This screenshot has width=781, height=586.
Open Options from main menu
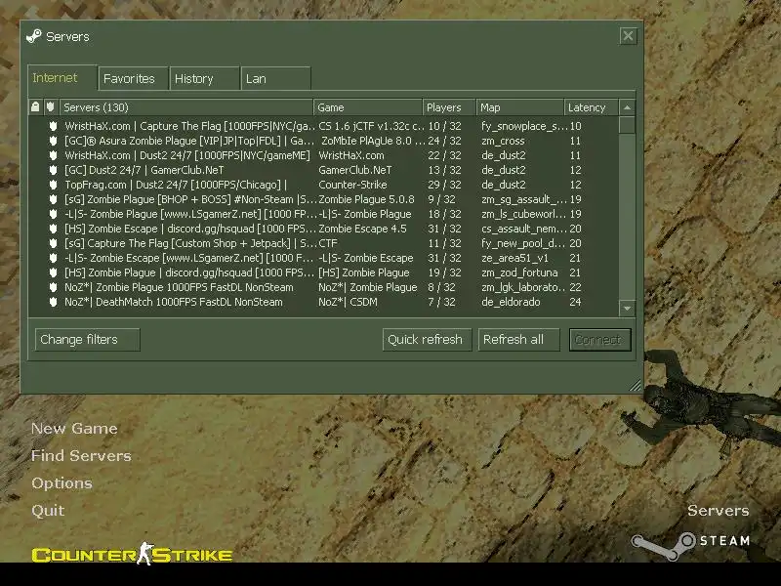coord(62,482)
